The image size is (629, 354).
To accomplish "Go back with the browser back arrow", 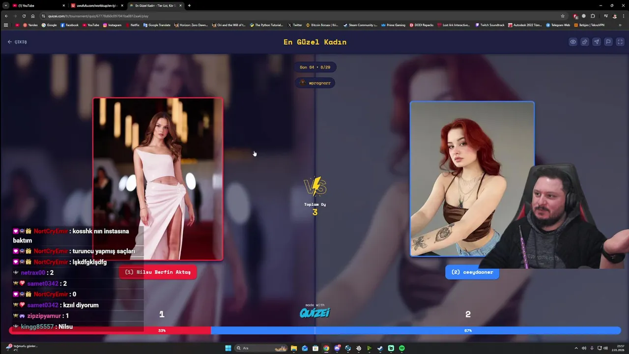I will 6,16.
